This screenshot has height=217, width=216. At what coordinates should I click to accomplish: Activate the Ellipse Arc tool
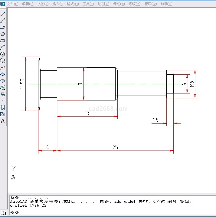tap(3, 81)
